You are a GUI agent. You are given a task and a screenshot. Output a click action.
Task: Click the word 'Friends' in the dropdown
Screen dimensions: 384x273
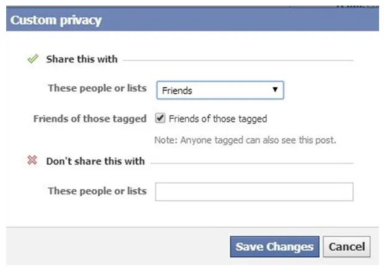(x=178, y=91)
